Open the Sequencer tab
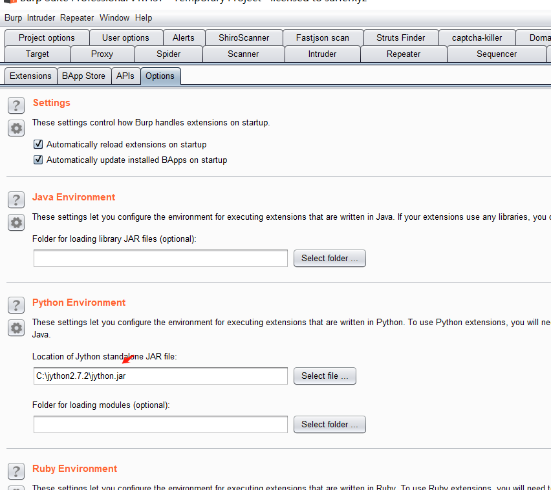The width and height of the screenshot is (551, 490). [497, 54]
